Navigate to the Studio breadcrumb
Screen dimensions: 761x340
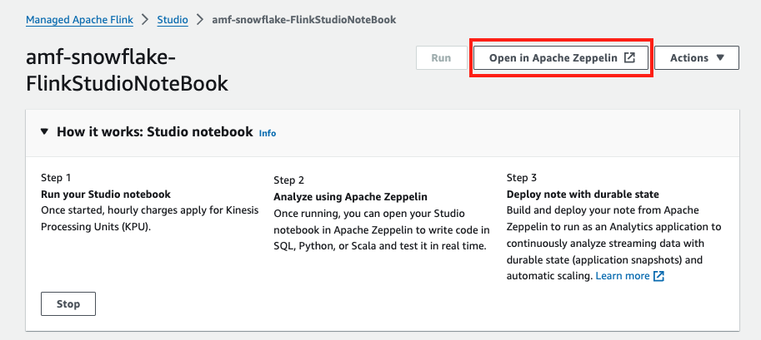173,19
